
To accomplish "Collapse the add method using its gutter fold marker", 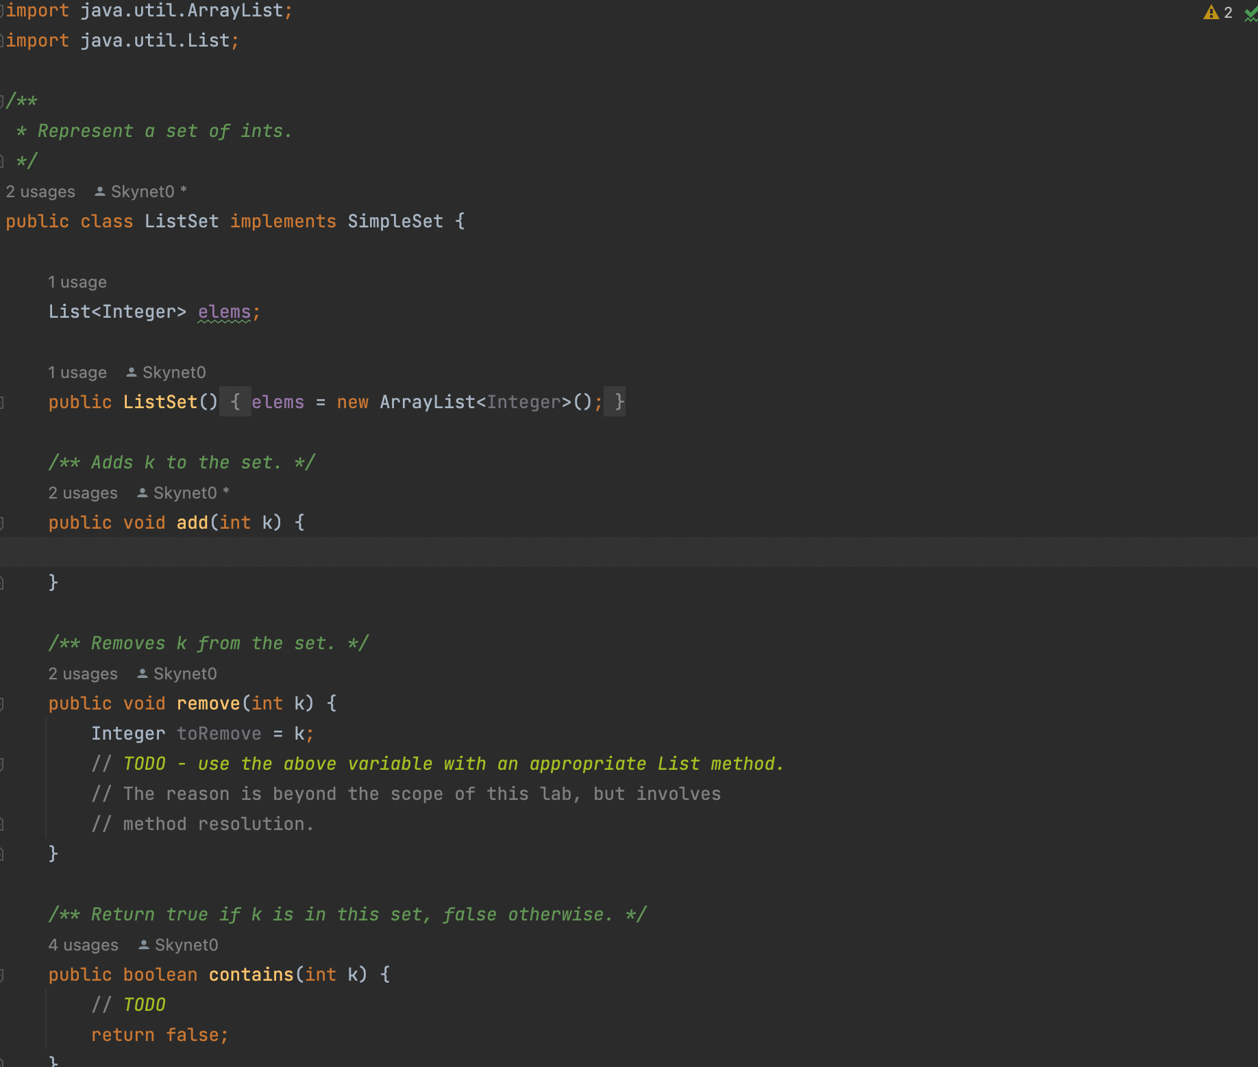I will (x=3, y=523).
